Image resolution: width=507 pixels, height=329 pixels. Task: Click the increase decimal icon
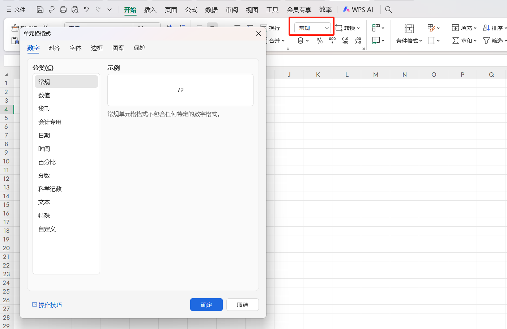tap(345, 41)
